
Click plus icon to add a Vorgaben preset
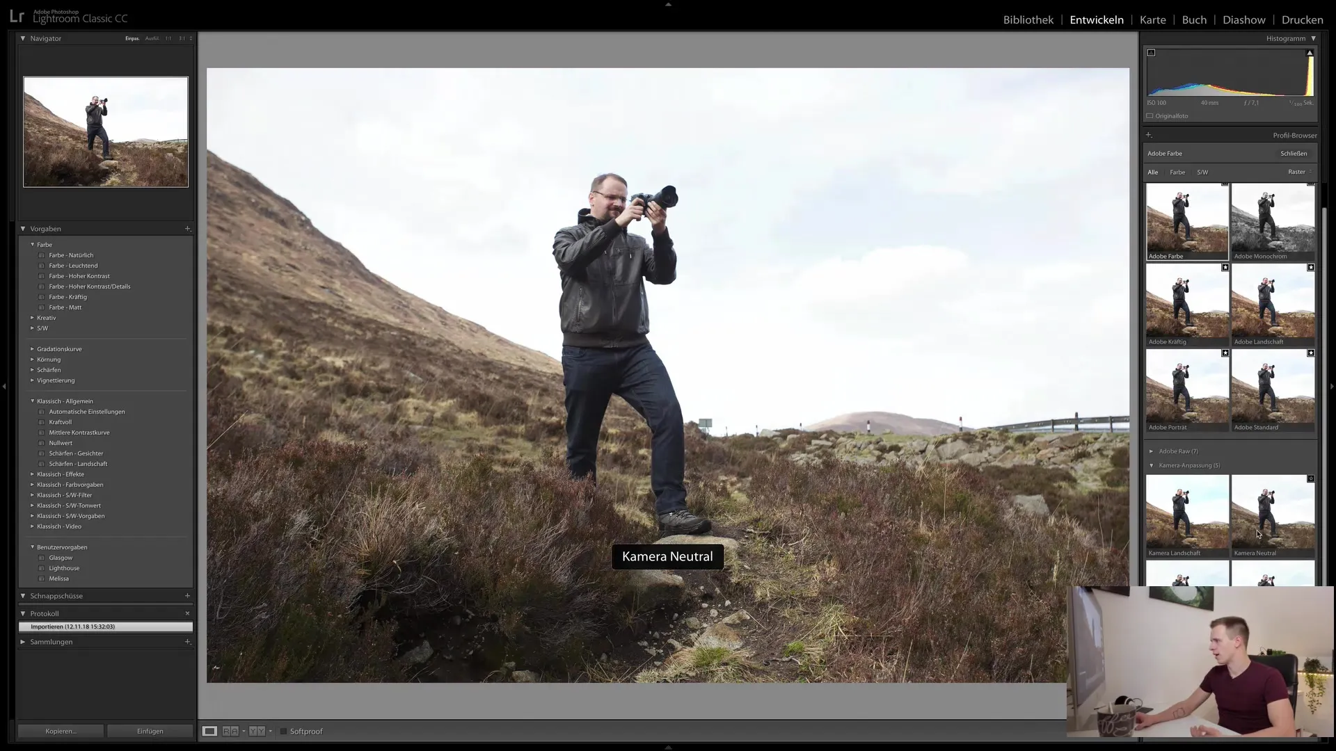(x=187, y=228)
